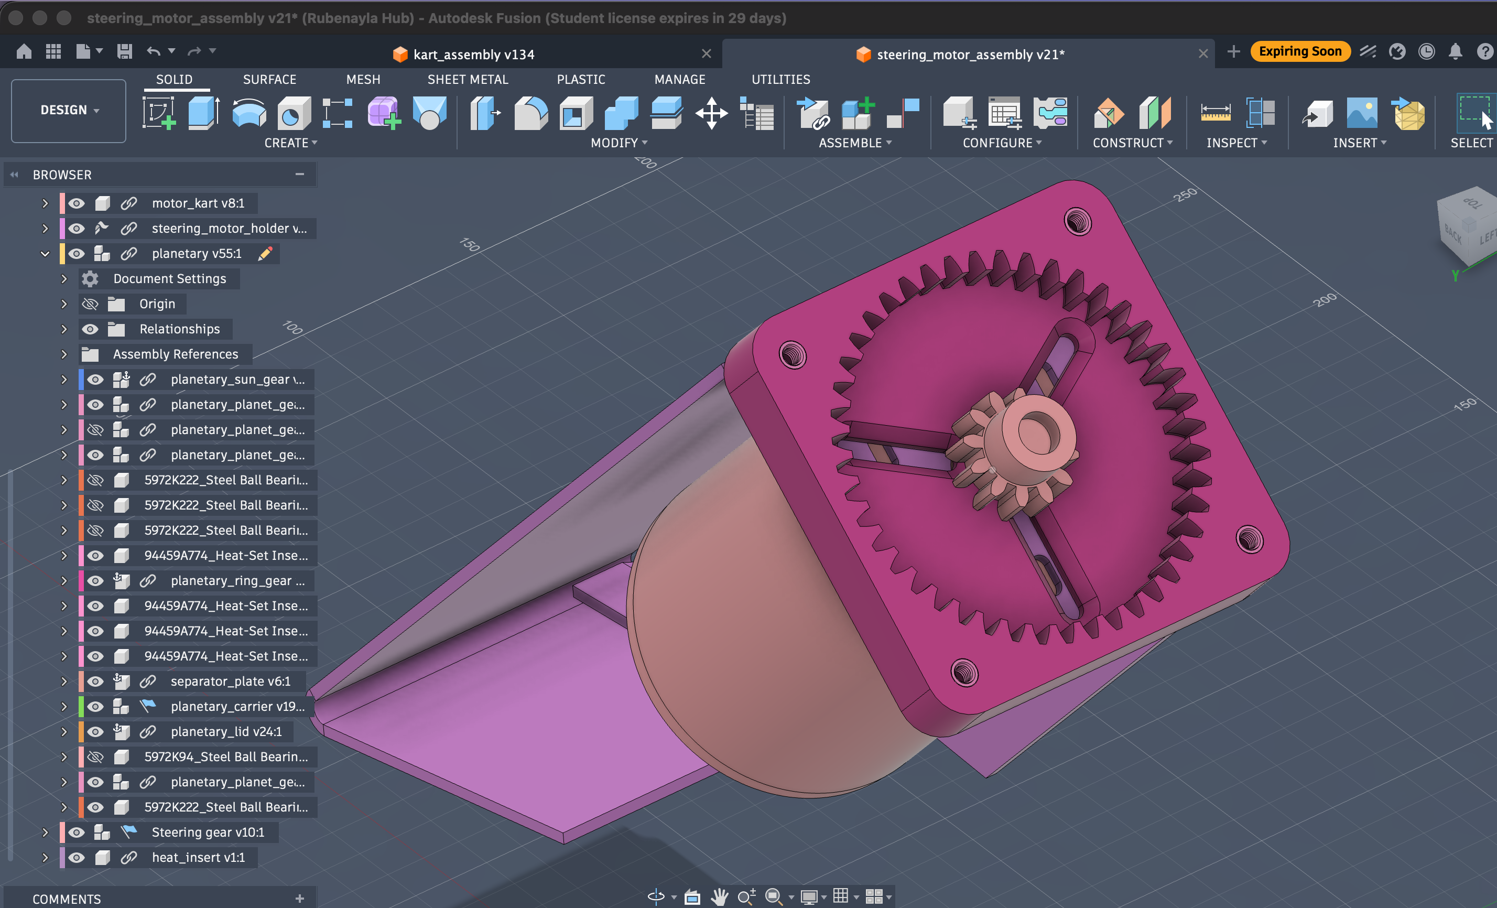The width and height of the screenshot is (1497, 908).
Task: Go to the Home data panel icon
Action: coord(24,51)
